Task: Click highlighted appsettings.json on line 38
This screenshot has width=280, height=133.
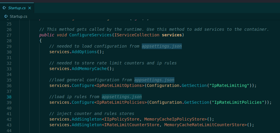Action: pyautogui.click(x=122, y=97)
